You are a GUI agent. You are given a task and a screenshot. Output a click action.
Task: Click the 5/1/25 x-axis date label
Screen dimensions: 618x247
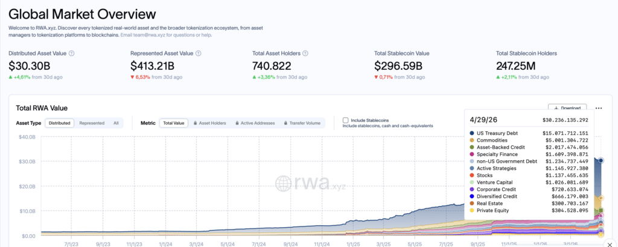(x=415, y=243)
